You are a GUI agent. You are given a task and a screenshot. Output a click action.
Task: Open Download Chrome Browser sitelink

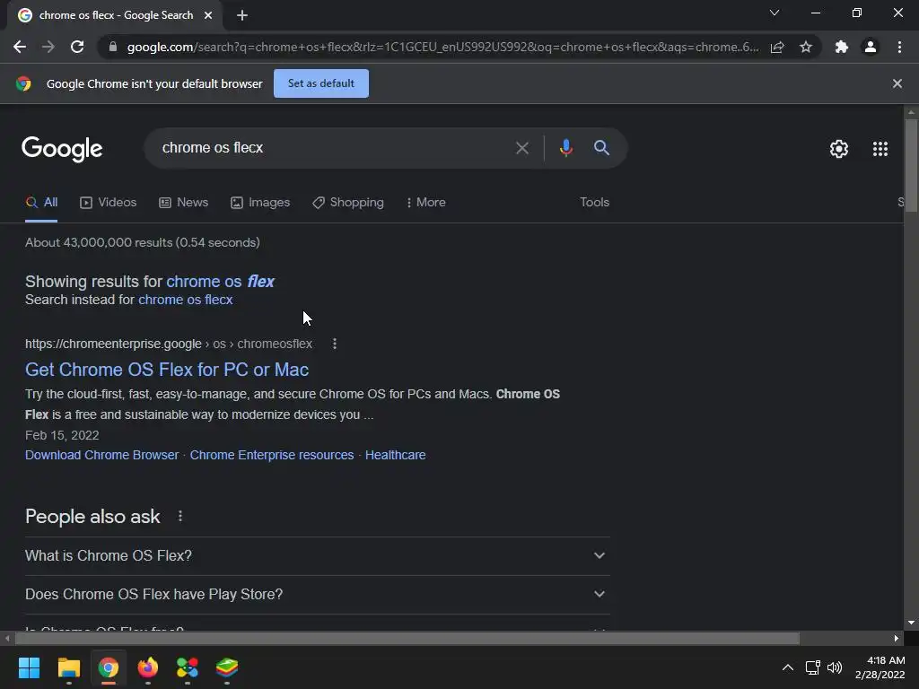coord(102,455)
